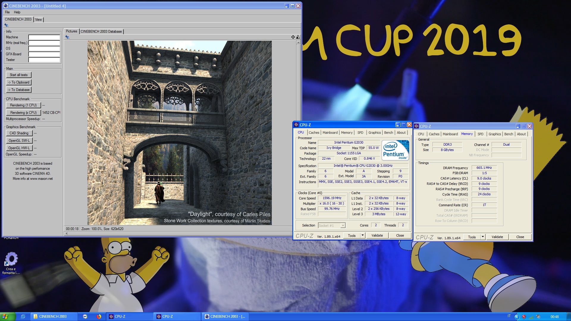The height and width of the screenshot is (321, 571).
Task: Click the picture panel horizontal scrollbar left arrow
Action: coord(66,234)
